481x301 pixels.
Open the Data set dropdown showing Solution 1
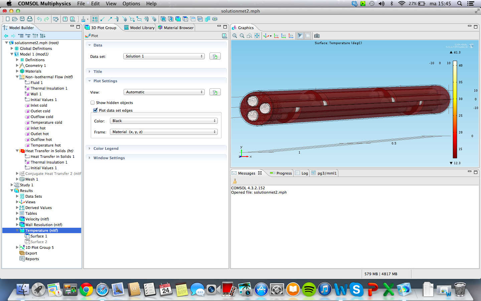tap(164, 56)
